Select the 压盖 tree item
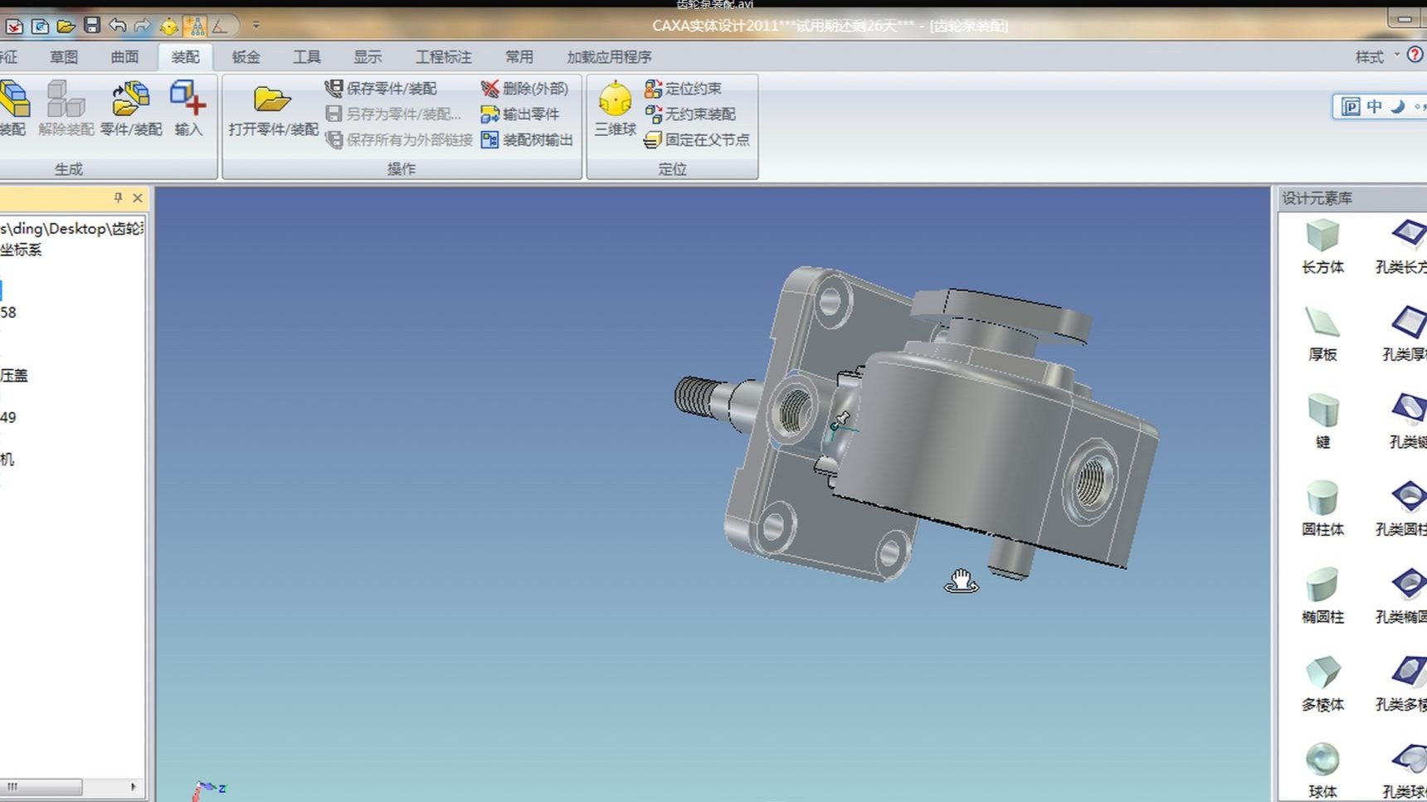Image resolution: width=1427 pixels, height=802 pixels. [x=14, y=376]
